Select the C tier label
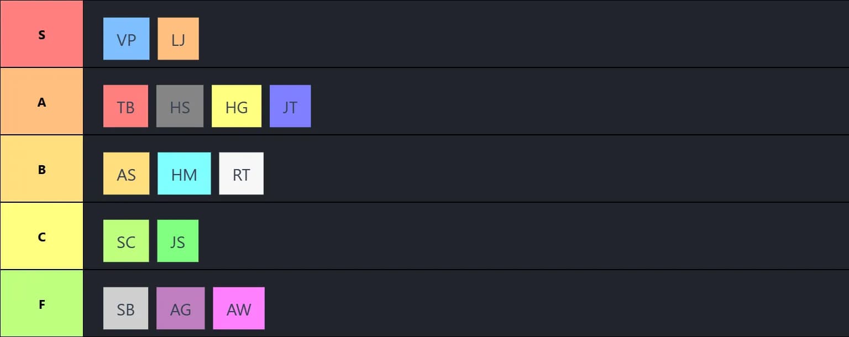849x337 pixels. pos(41,236)
